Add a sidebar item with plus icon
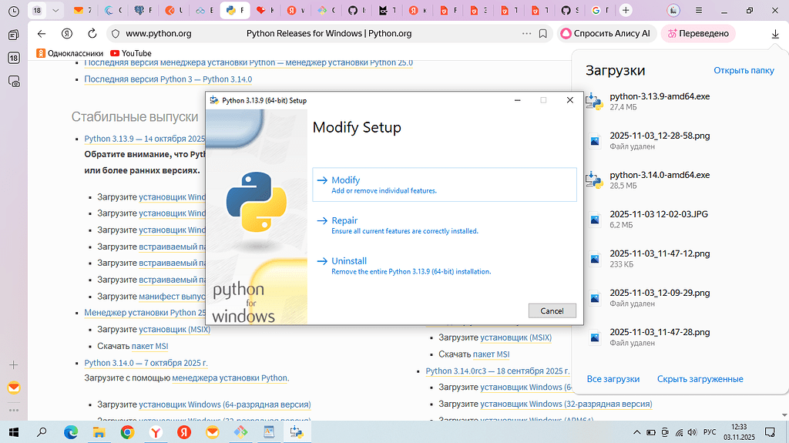The width and height of the screenshot is (789, 443). tap(14, 365)
